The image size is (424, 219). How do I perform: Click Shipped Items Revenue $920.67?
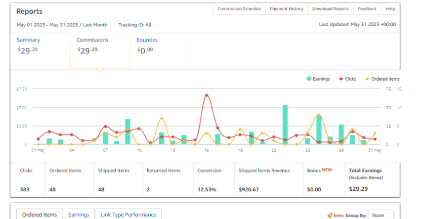tap(249, 189)
